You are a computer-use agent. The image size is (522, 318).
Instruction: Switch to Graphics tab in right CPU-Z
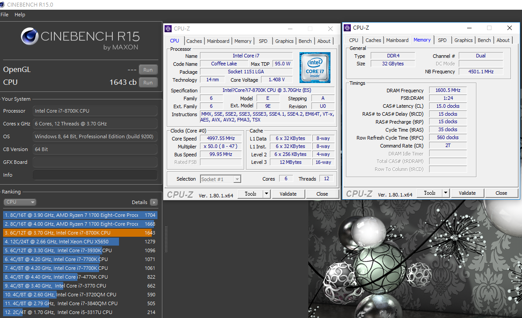[x=464, y=40]
